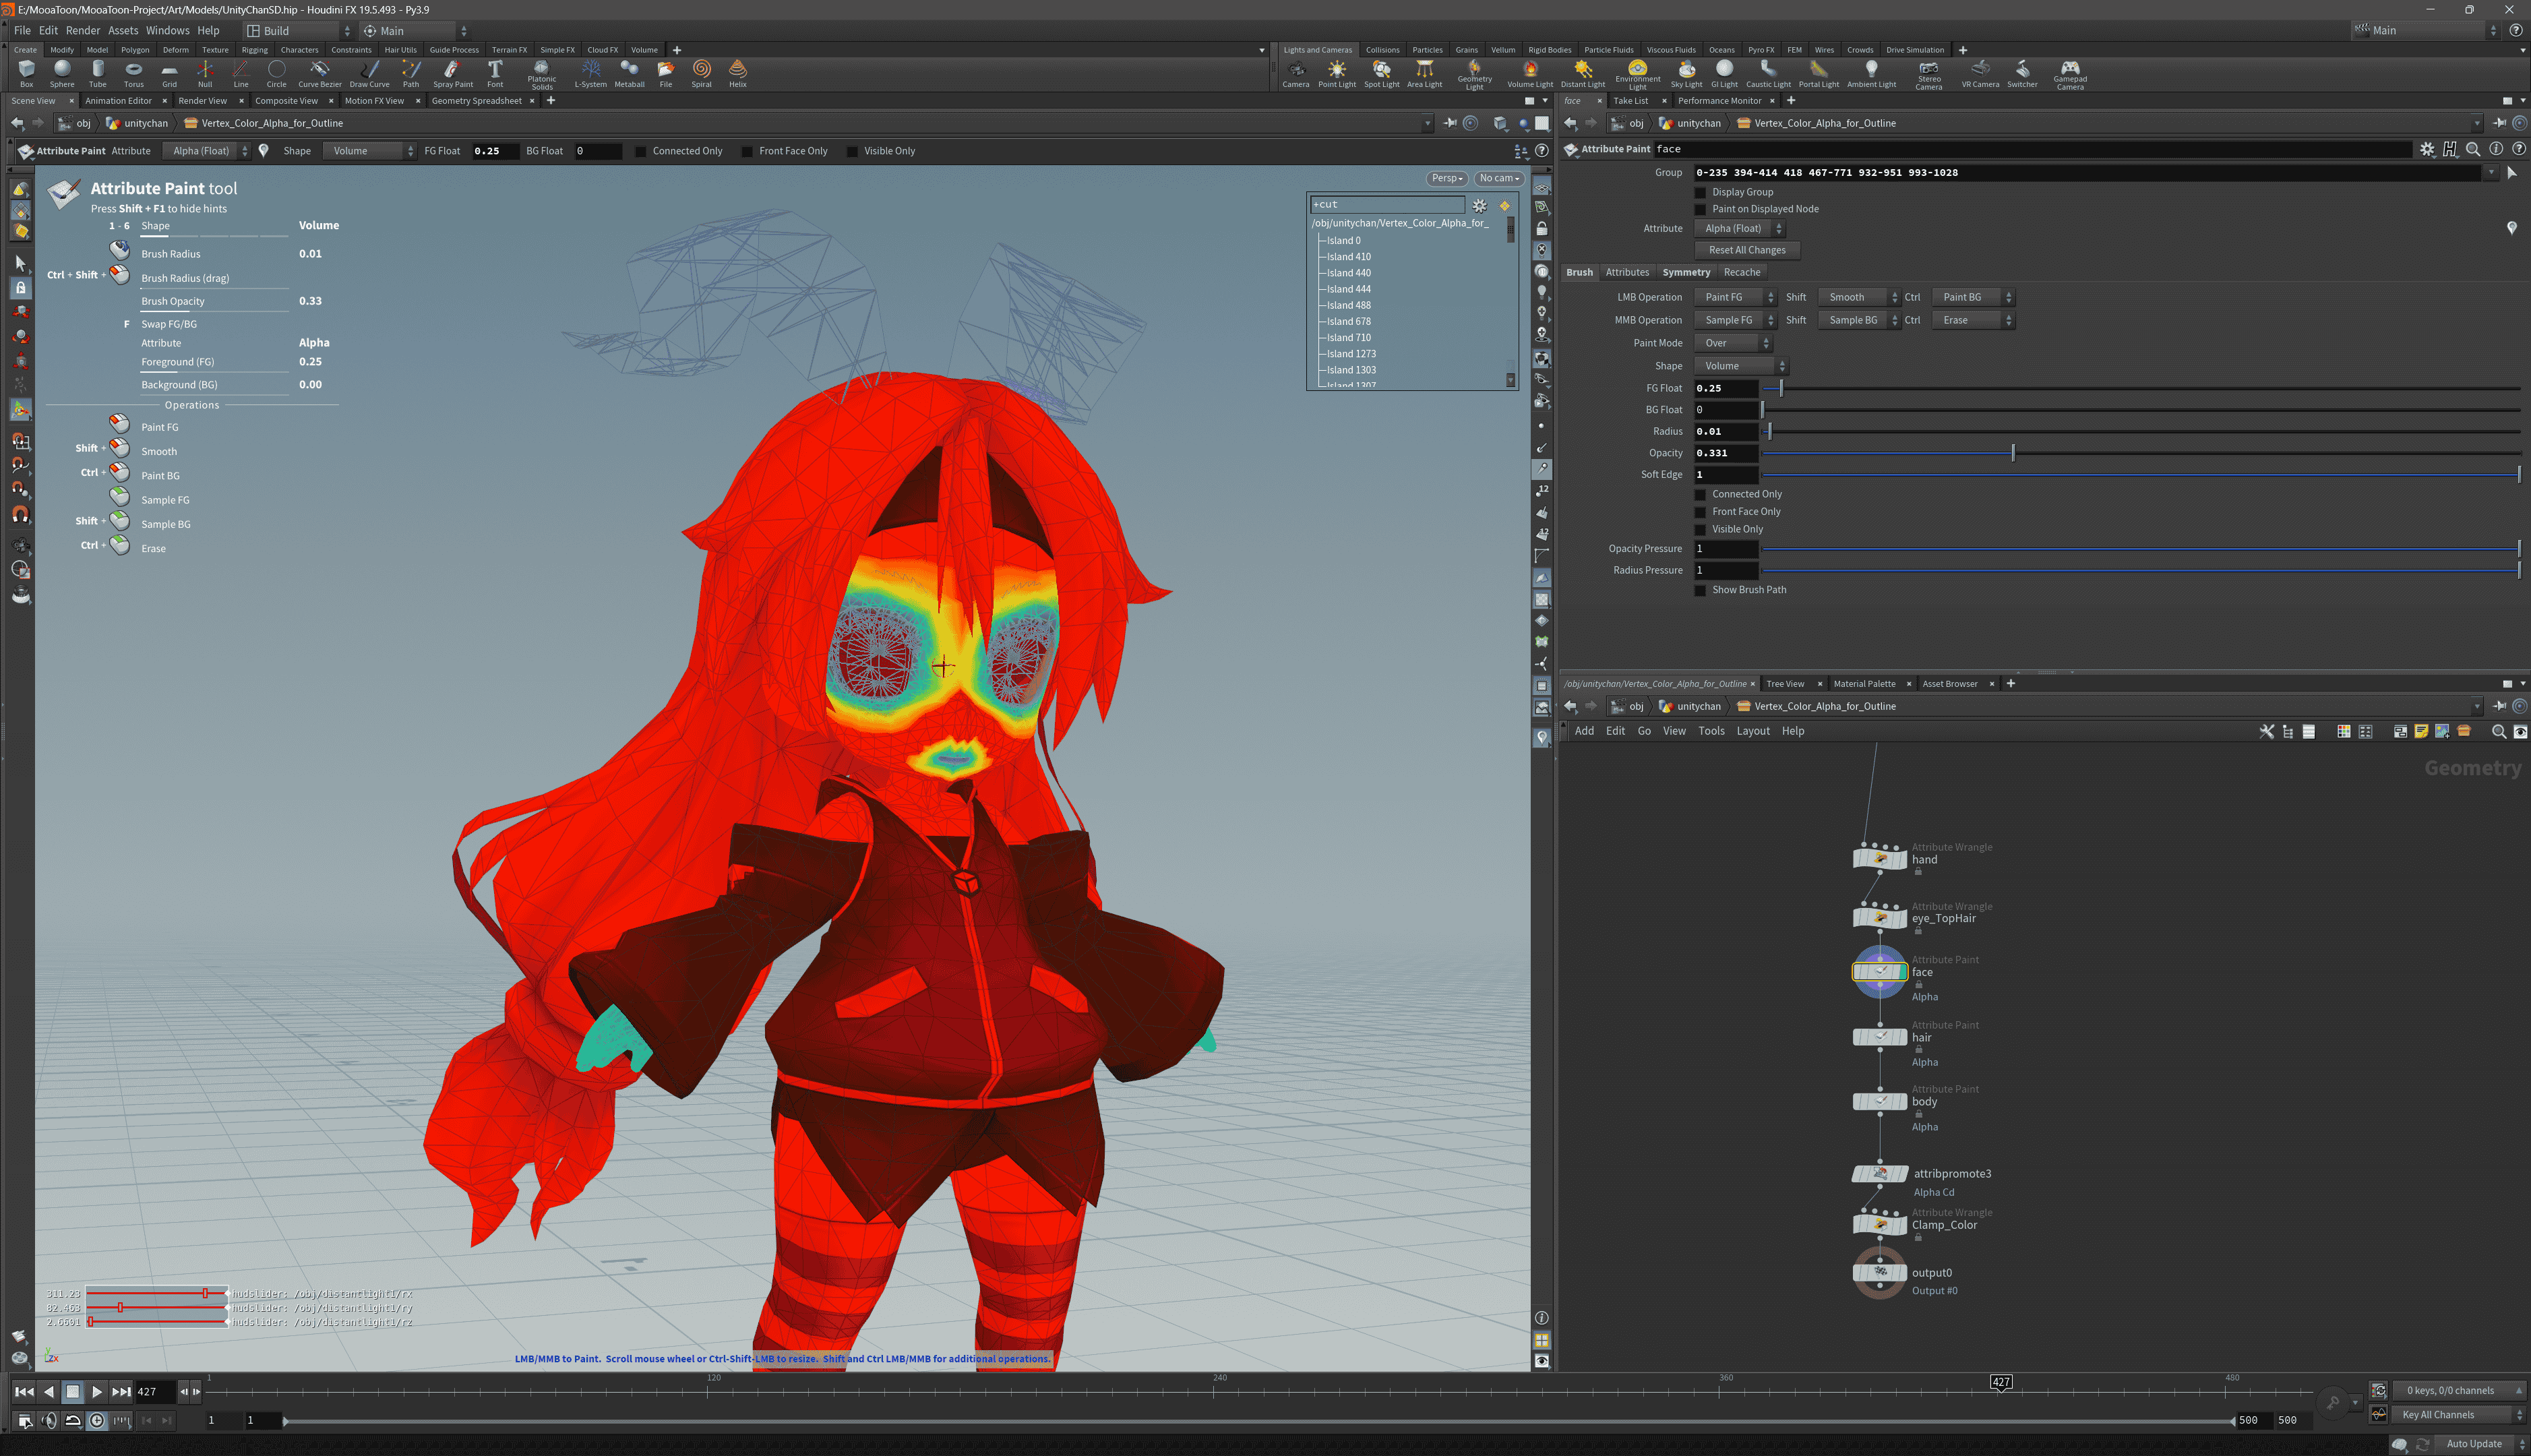Open Persp viewport menu
The height and width of the screenshot is (1456, 2531).
point(1446,178)
